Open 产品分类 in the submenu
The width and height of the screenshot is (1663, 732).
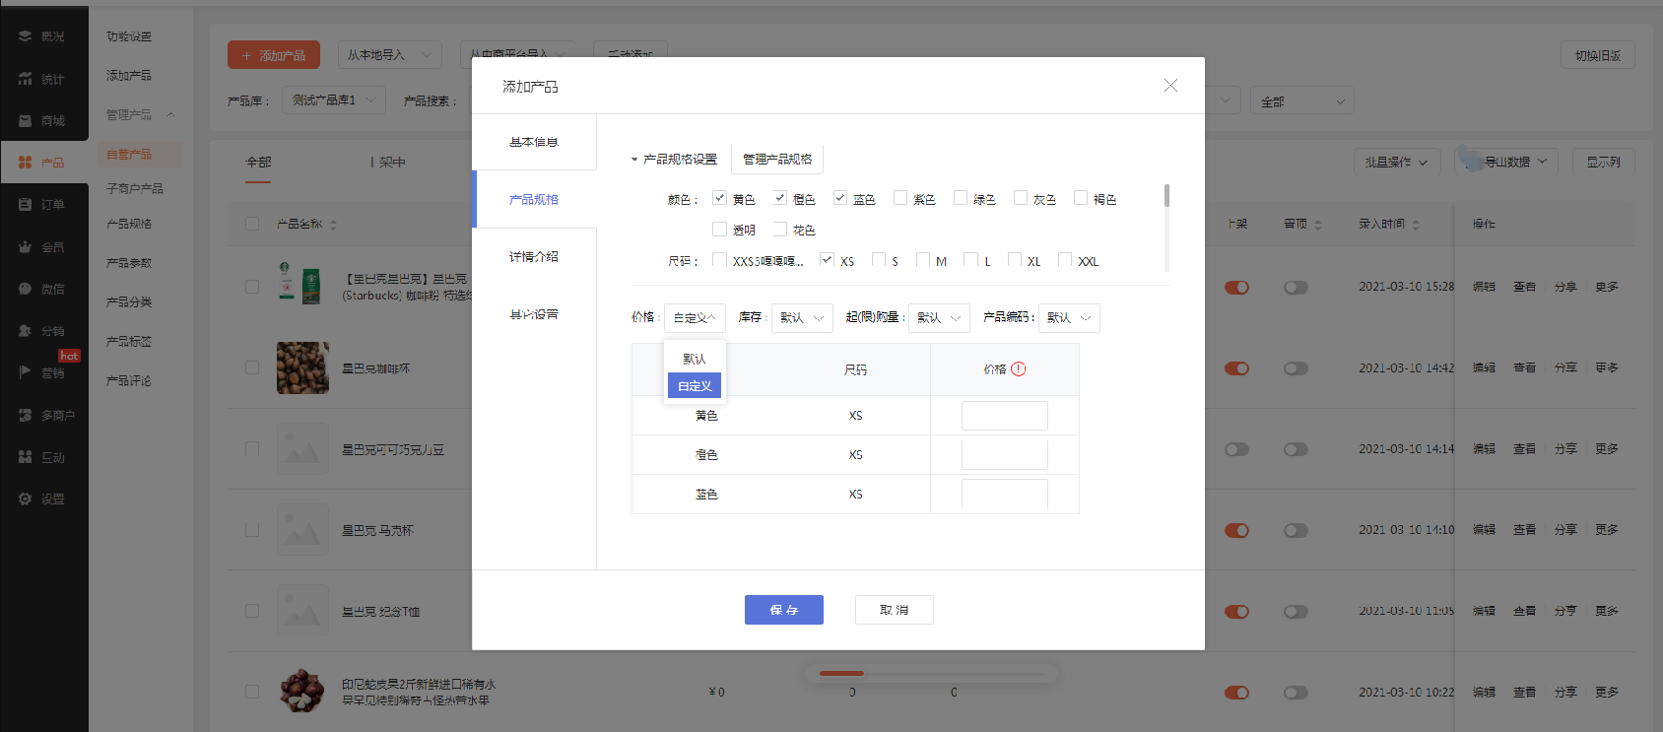(129, 301)
